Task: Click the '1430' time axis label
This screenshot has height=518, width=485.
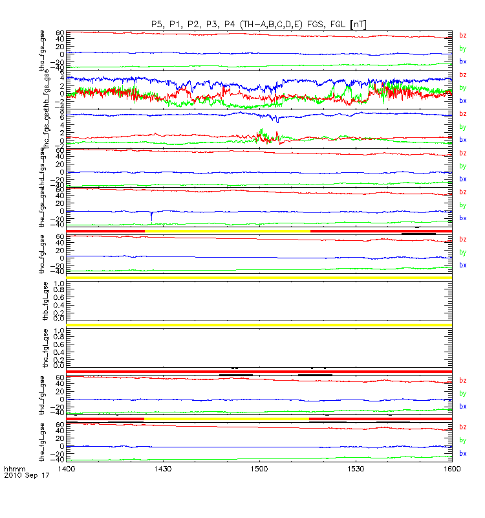Action: click(x=163, y=469)
